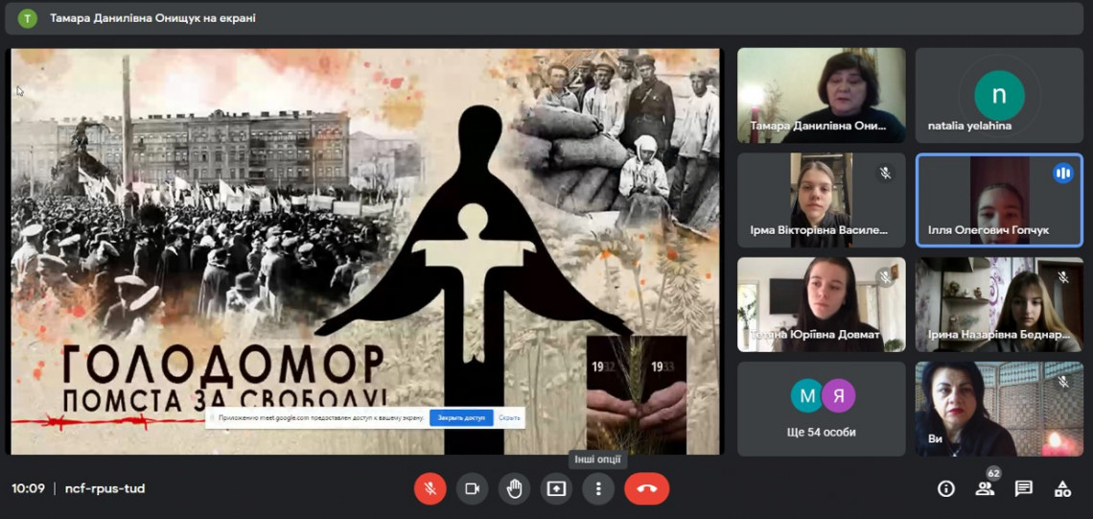This screenshot has height=519, width=1093.
Task: Toggle the camera button in call controls
Action: coord(472,489)
